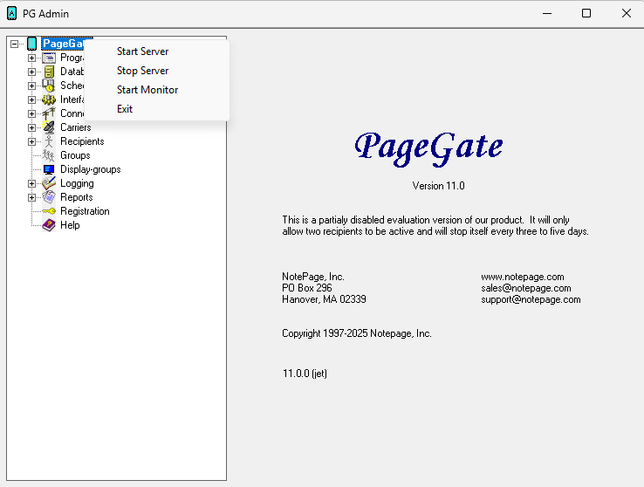Click the www.notepage.com website address
The height and width of the screenshot is (487, 644).
523,277
